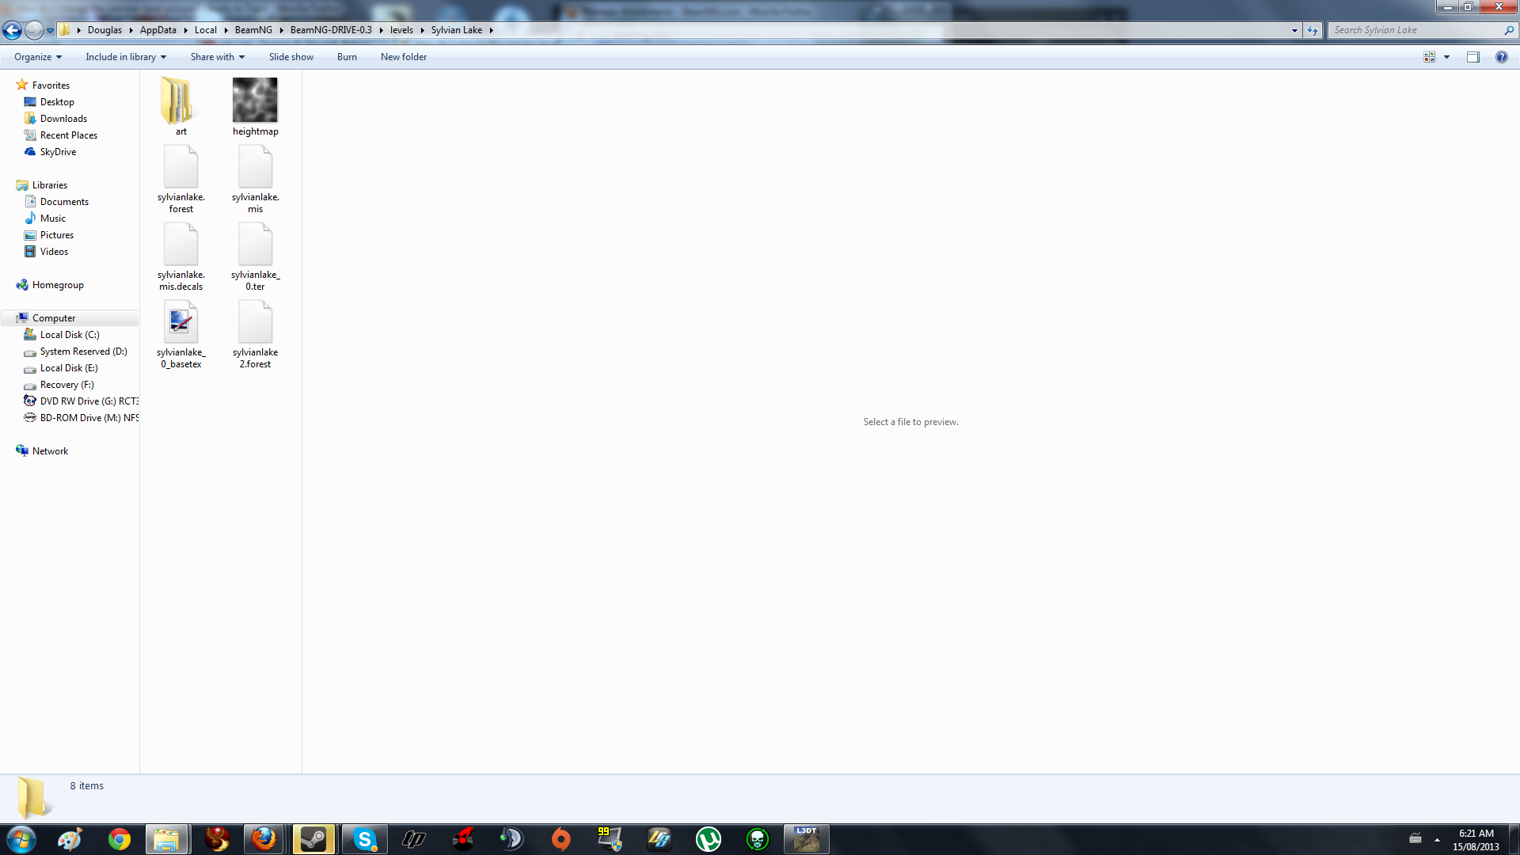The height and width of the screenshot is (855, 1520).
Task: Select Homegroup in navigation pane
Action: (58, 285)
